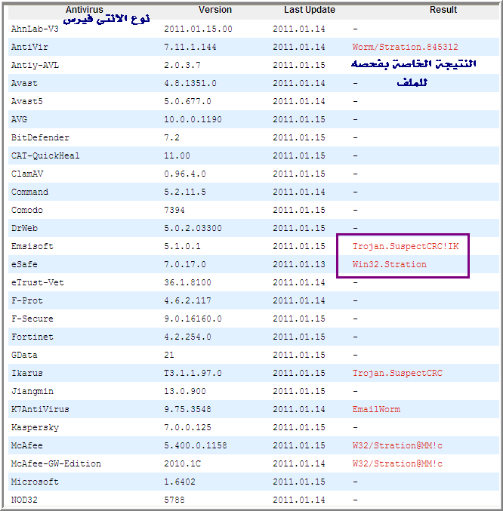The height and width of the screenshot is (511, 503).
Task: Click the Version column header
Action: click(x=215, y=10)
